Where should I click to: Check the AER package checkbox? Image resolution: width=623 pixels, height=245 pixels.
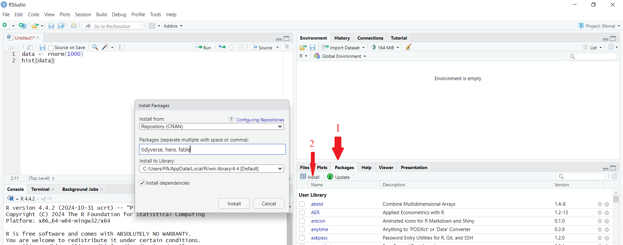coord(302,213)
